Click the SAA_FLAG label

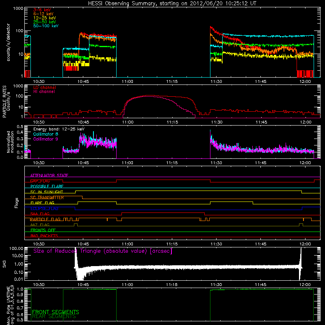40,214
